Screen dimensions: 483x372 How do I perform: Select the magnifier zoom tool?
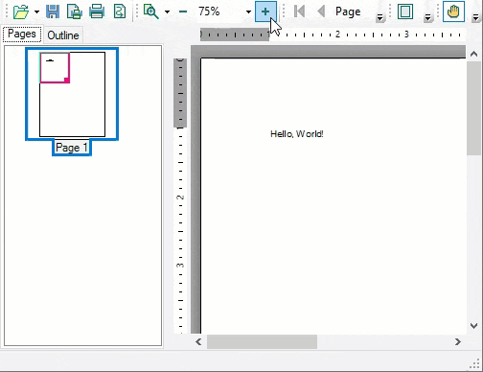point(150,12)
